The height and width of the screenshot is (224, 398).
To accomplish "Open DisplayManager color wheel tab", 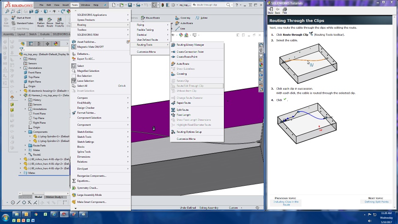I will pyautogui.click(x=56, y=44).
